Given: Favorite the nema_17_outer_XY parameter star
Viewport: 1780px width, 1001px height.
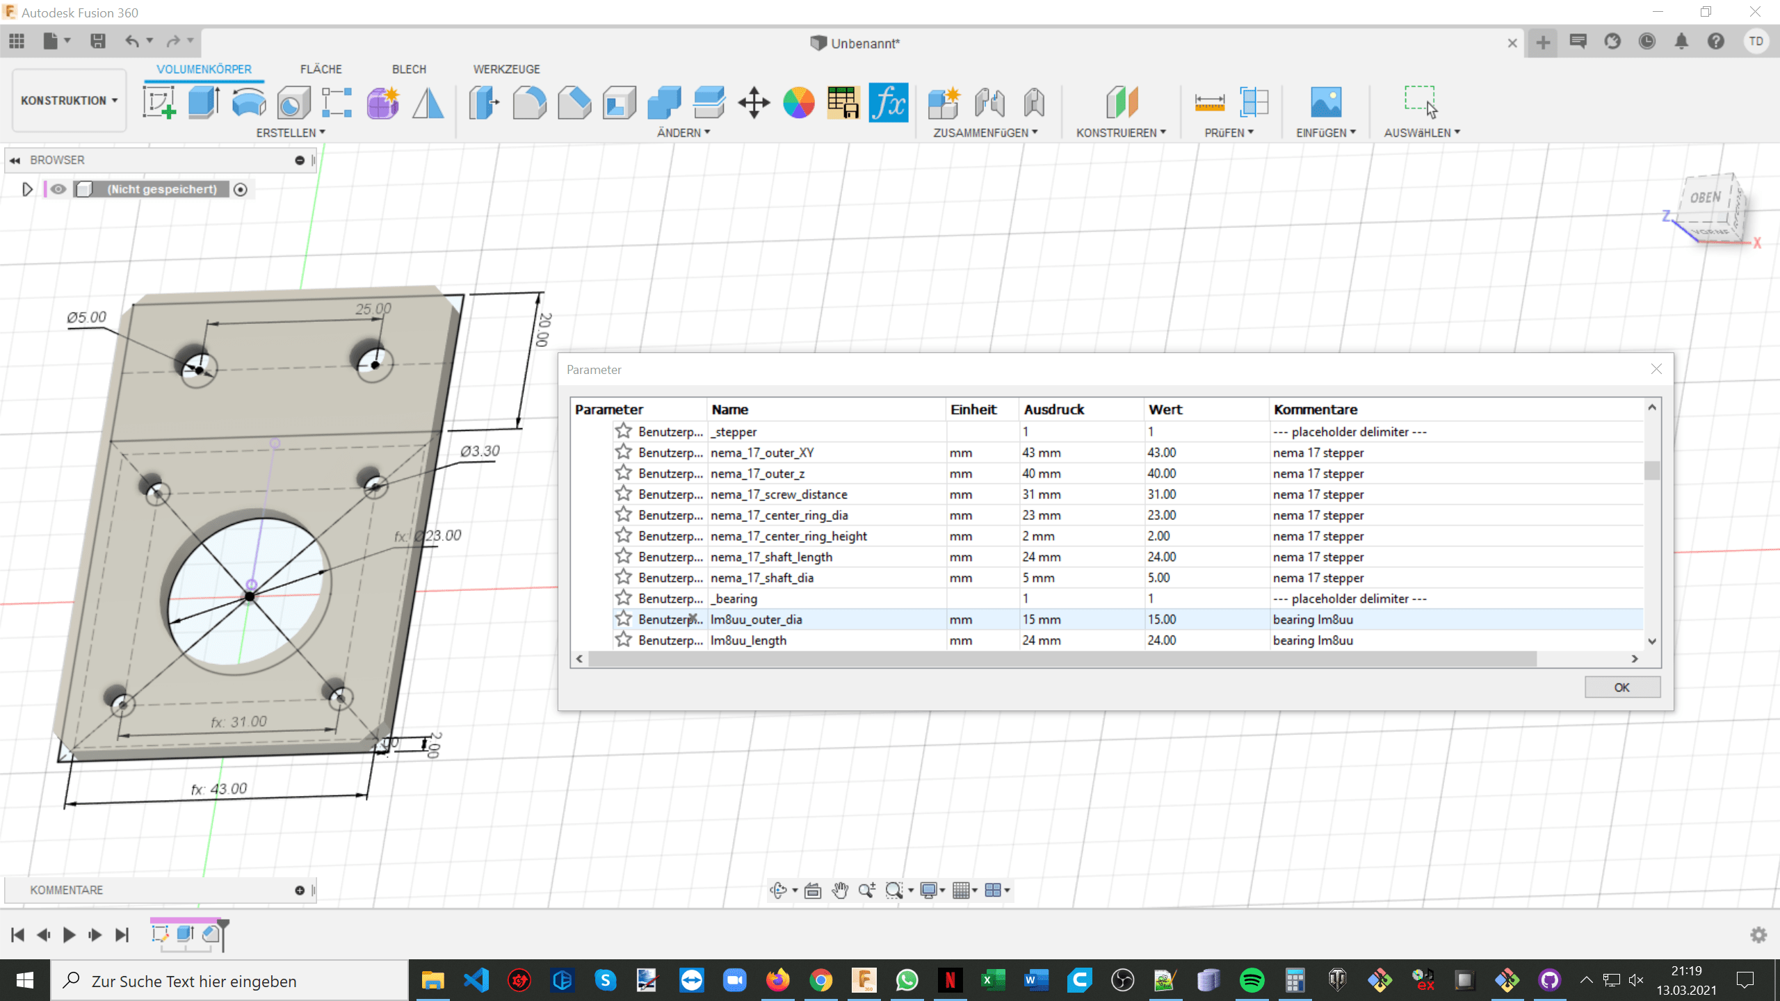Looking at the screenshot, I should coord(623,453).
